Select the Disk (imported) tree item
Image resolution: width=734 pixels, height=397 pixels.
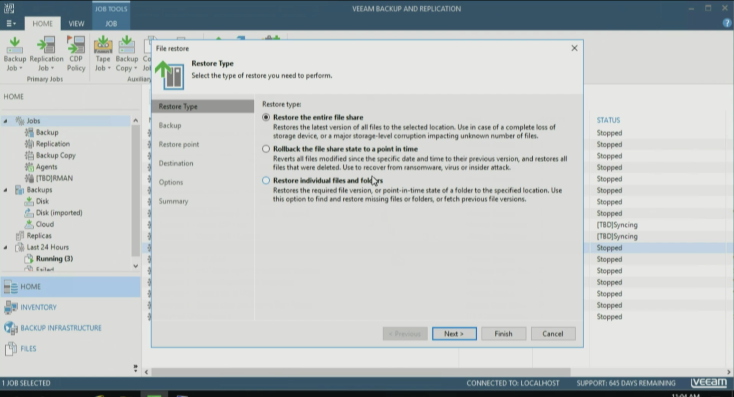(59, 212)
